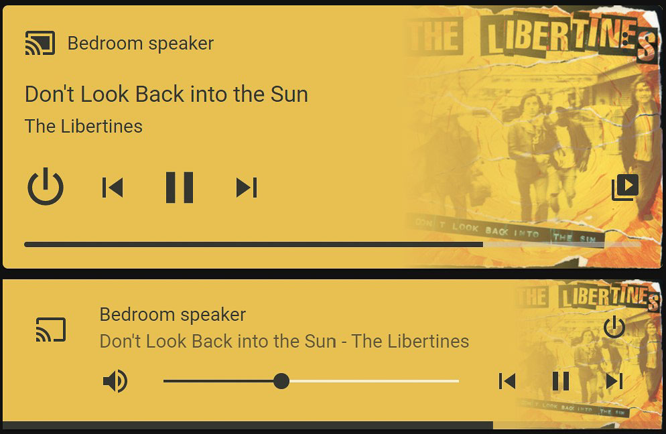The image size is (666, 434).
Task: Click the volume slider knob
Action: (x=281, y=381)
